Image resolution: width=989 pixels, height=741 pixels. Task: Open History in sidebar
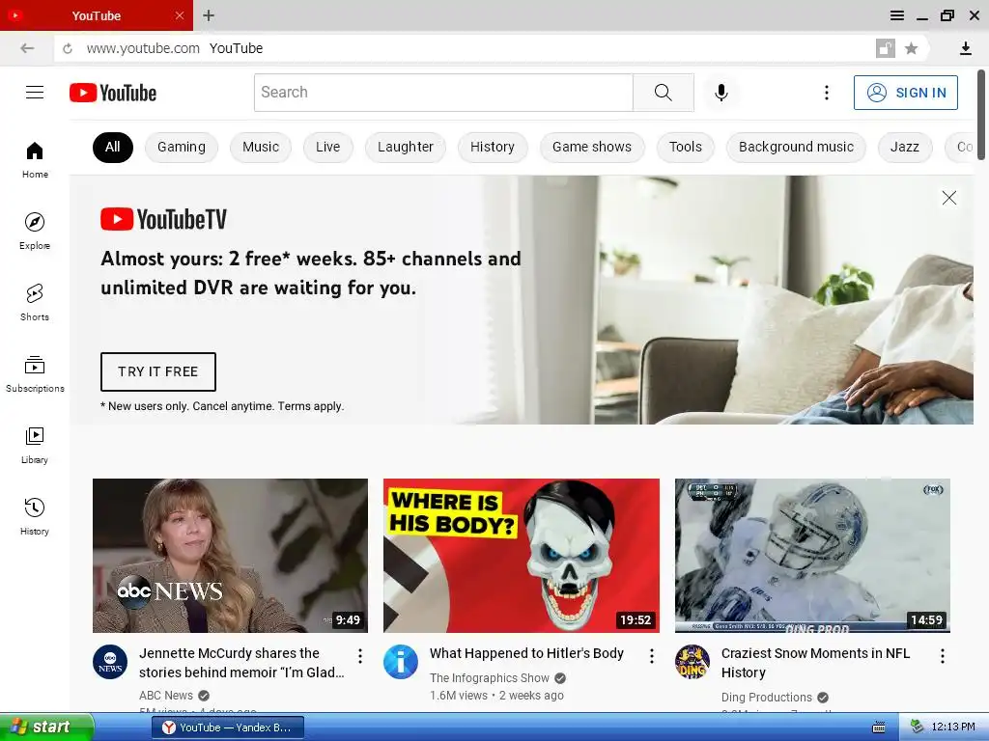[x=35, y=517]
